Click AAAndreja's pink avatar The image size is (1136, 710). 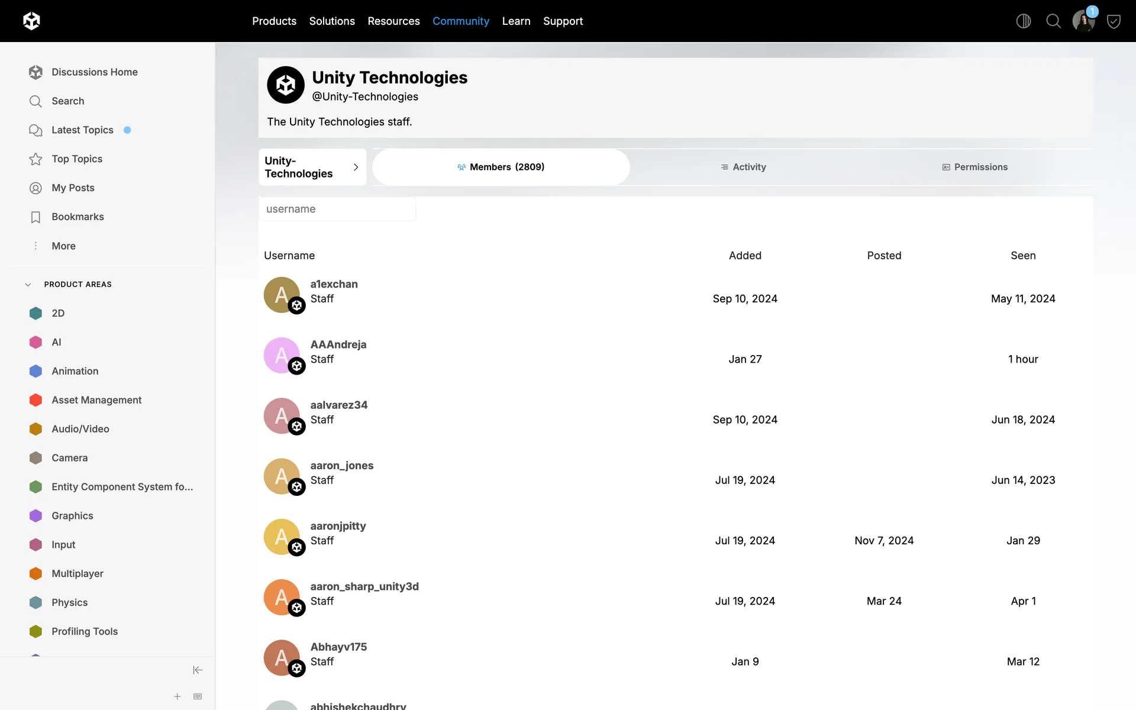click(x=282, y=355)
